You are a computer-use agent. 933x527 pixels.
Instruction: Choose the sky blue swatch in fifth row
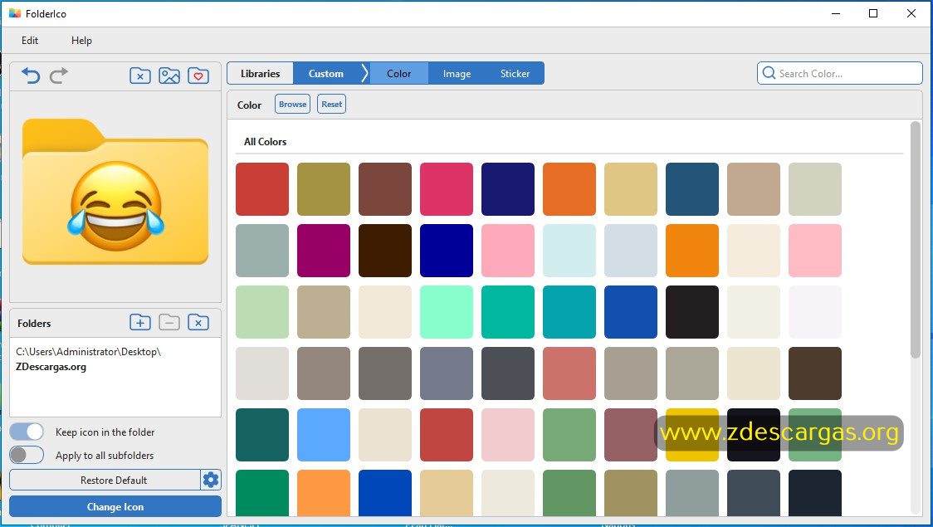click(324, 435)
